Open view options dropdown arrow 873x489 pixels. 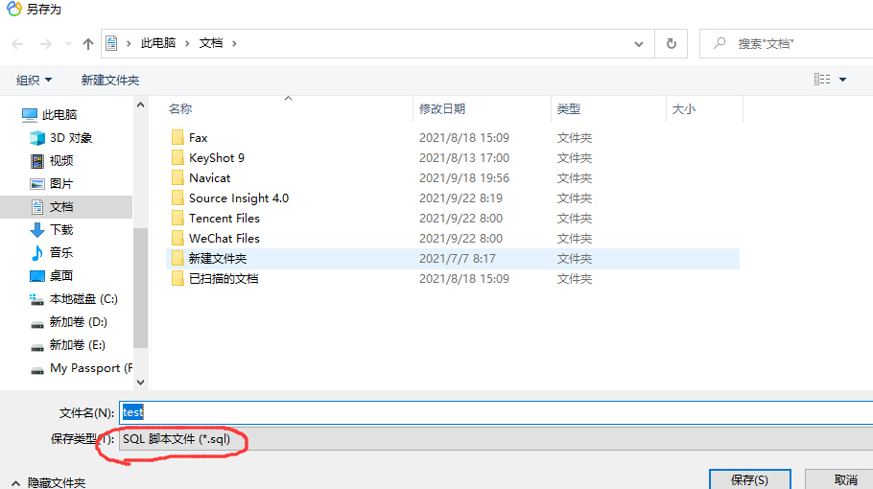(x=843, y=80)
